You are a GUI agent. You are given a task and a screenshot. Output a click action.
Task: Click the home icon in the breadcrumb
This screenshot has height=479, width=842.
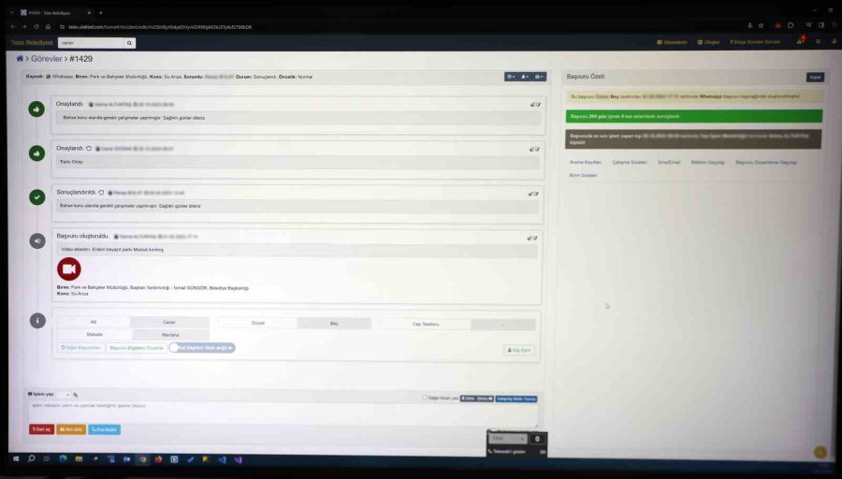click(20, 59)
